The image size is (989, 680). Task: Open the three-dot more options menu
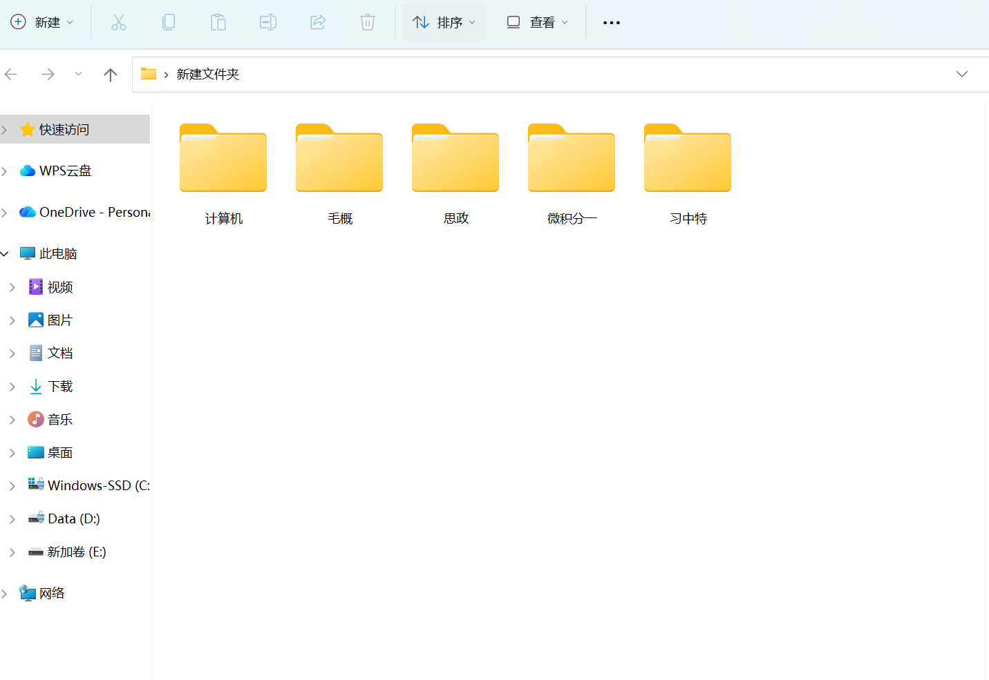coord(612,23)
